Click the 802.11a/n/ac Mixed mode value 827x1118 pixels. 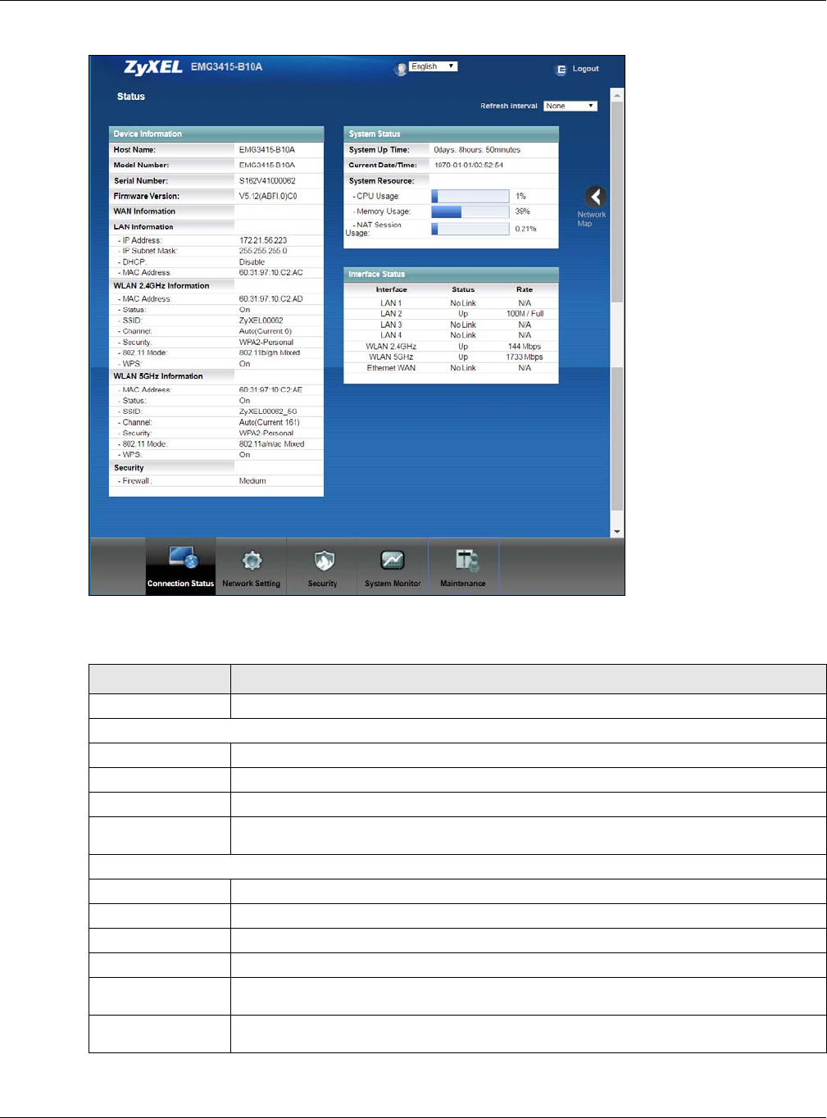tap(271, 444)
